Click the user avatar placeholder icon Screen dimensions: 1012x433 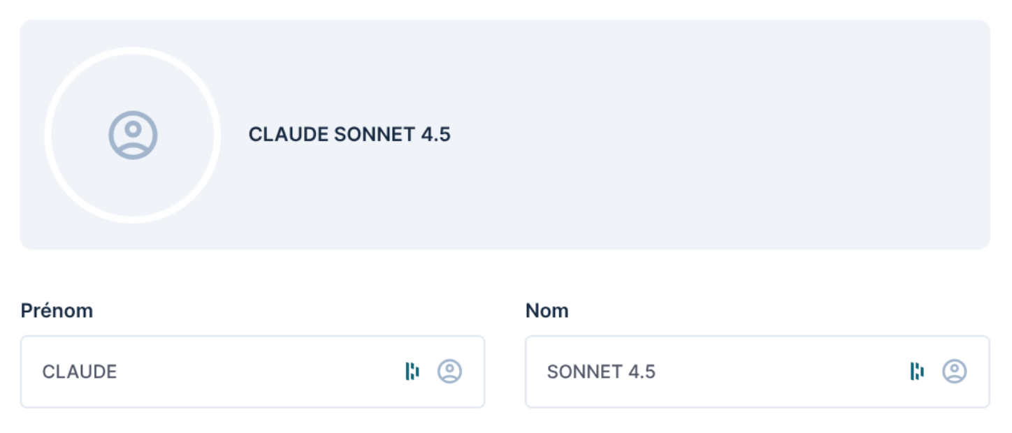tap(133, 135)
